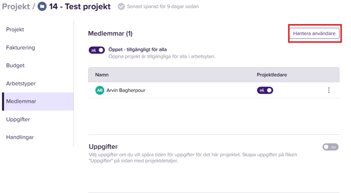Open Uppgifter in the left sidebar

(x=18, y=119)
